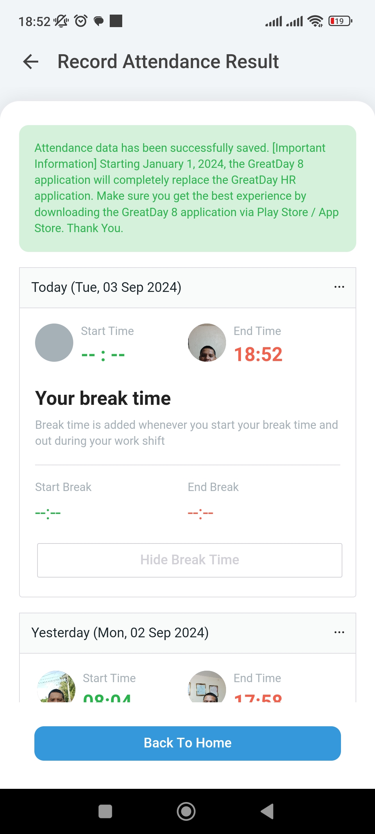Tap the green attendance saved notice
This screenshot has width=375, height=834.
(x=187, y=188)
